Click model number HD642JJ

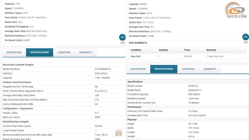(x=193, y=86)
